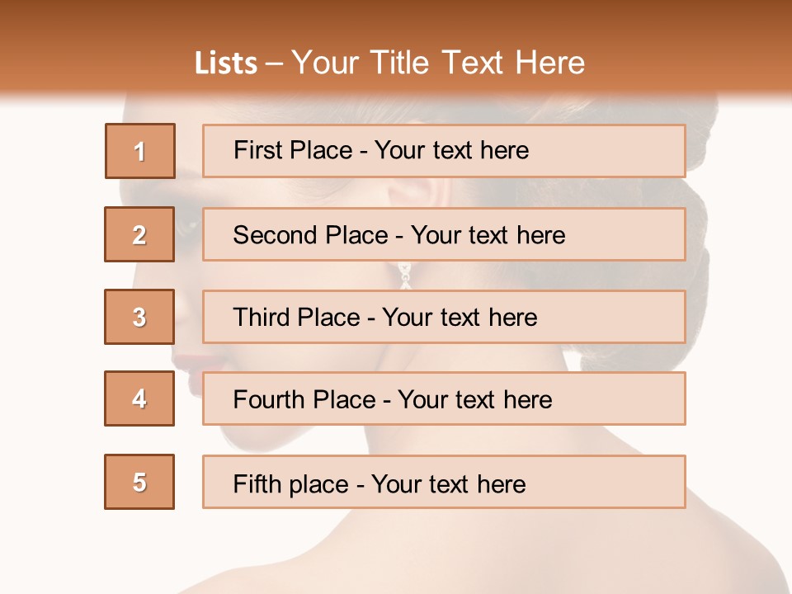Click the number 3 square
Viewport: 792px width, 594px height.
(x=139, y=317)
